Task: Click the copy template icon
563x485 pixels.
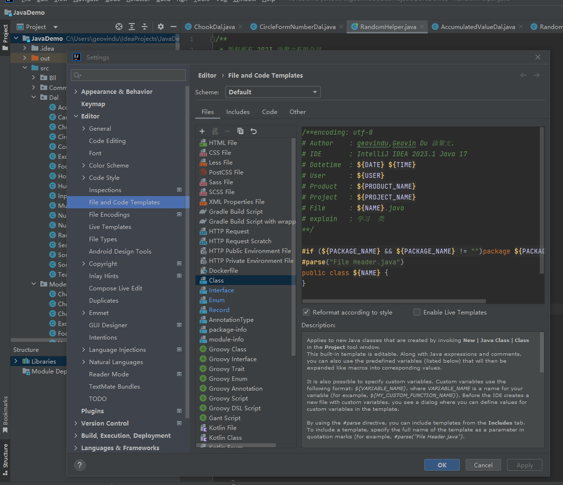Action: click(x=240, y=131)
